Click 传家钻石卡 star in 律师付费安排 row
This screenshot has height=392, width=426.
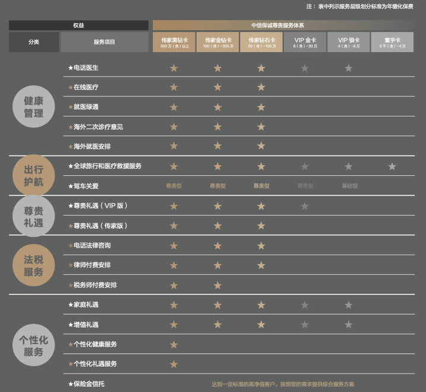(x=261, y=265)
